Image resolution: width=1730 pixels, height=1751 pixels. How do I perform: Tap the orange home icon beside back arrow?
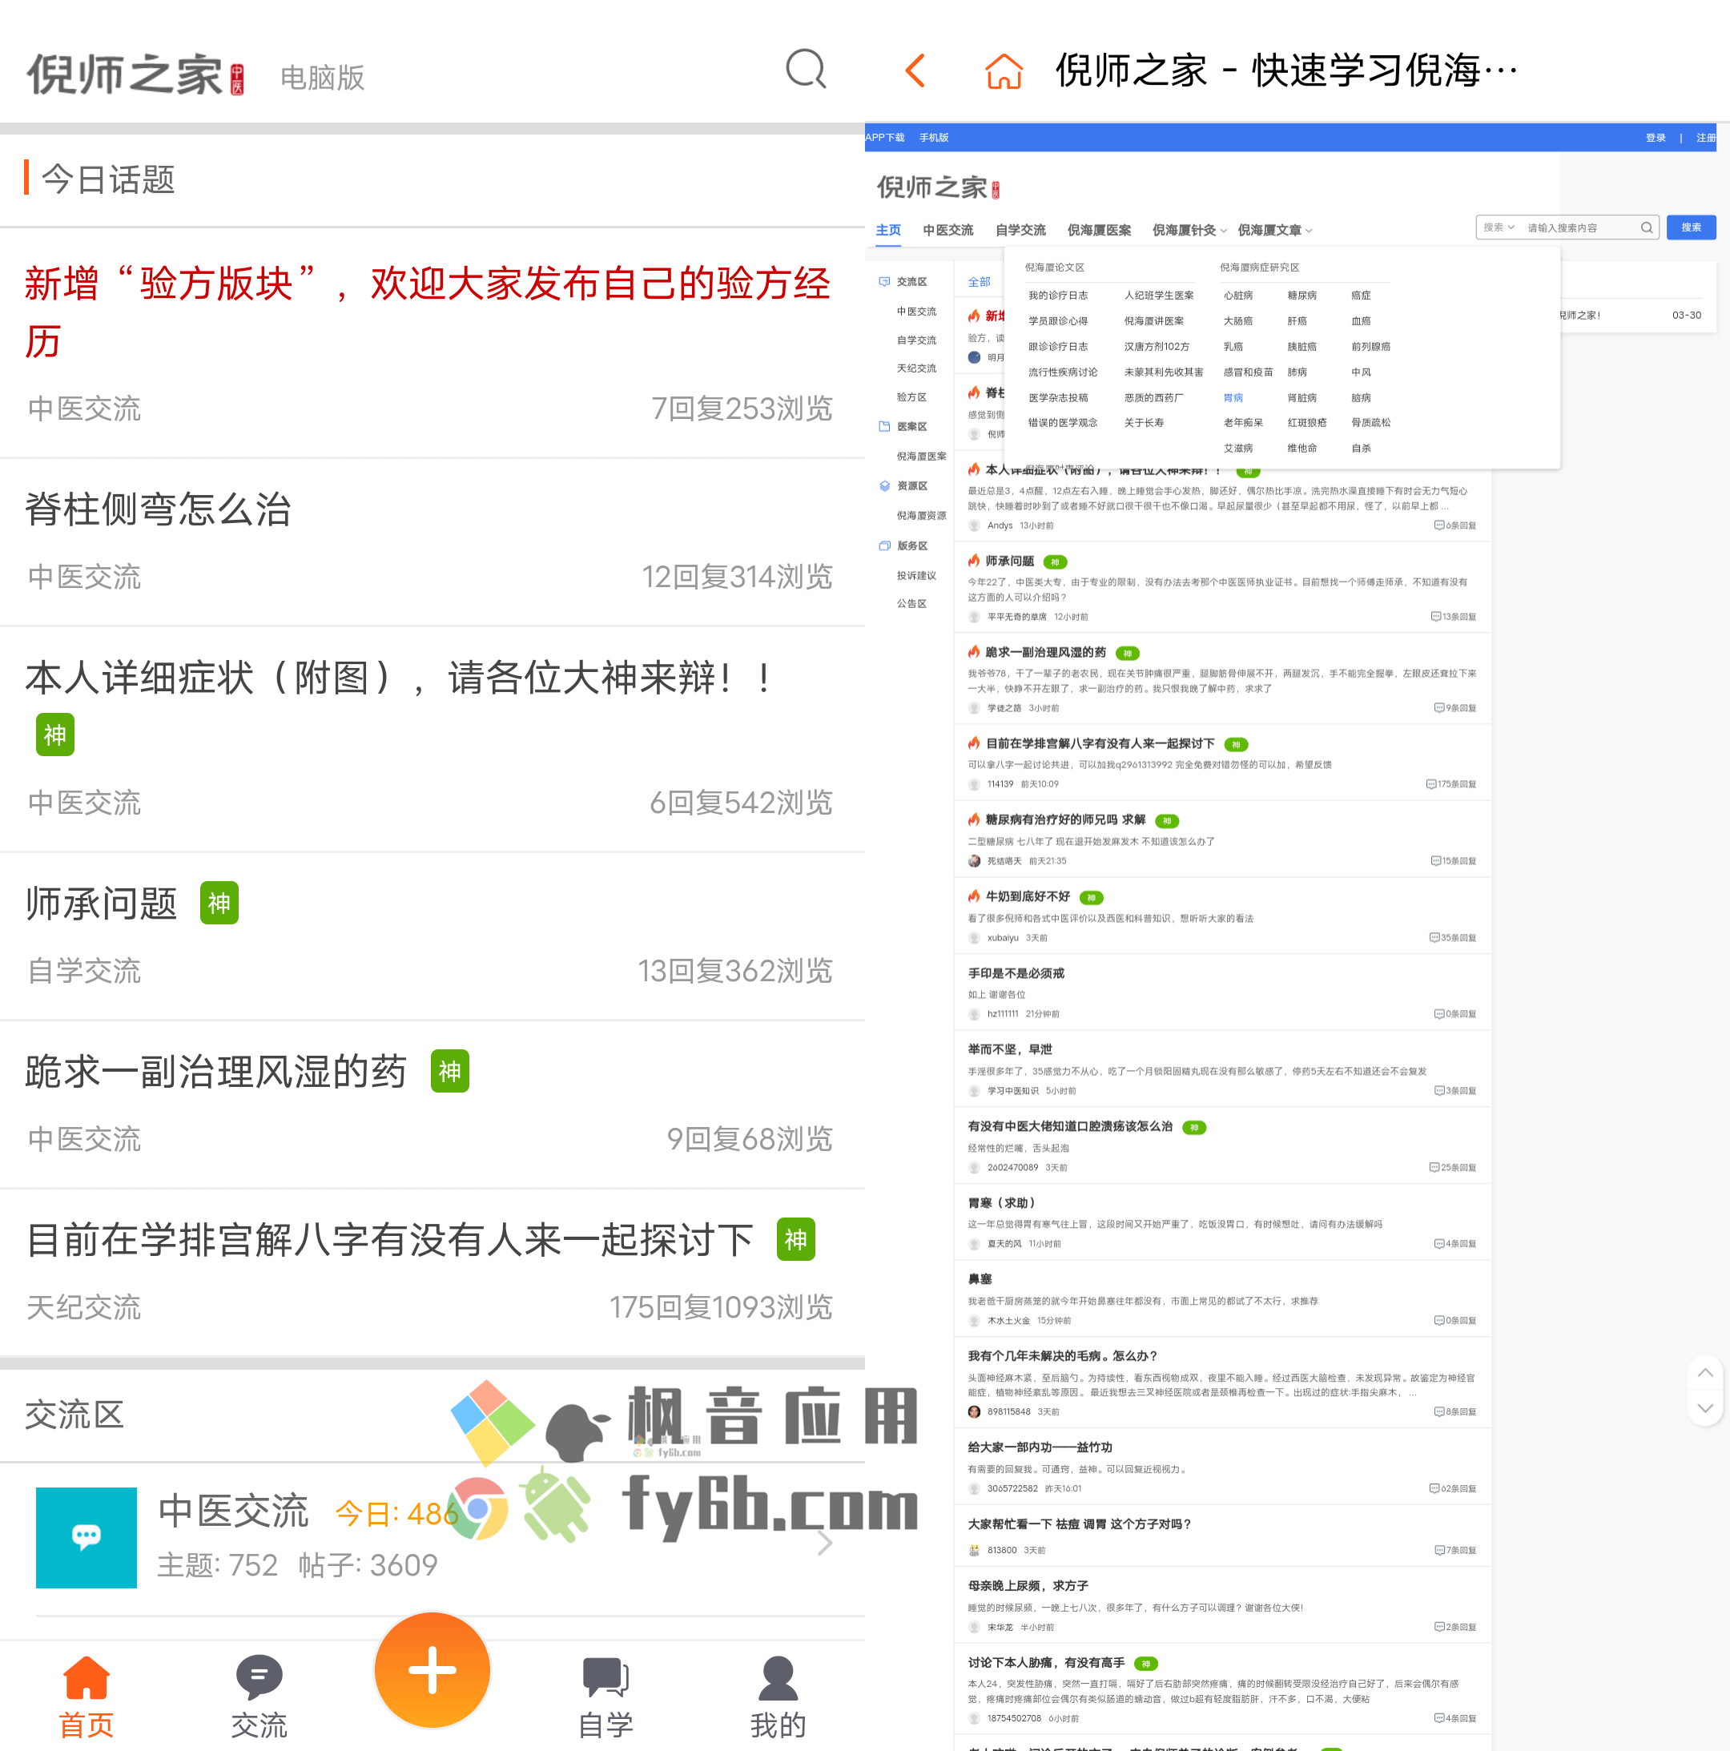(1004, 70)
